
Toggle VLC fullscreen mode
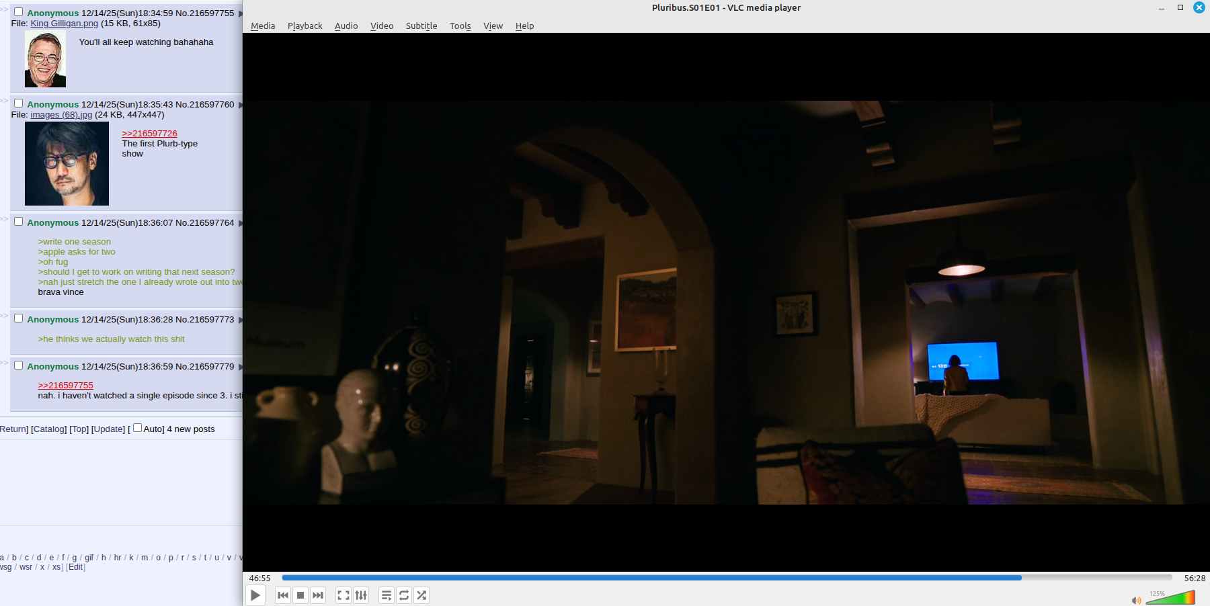click(344, 595)
